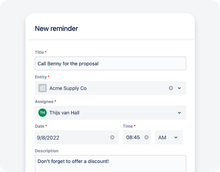Viewport: 220px width, 172px height.
Task: Clear the Date field value
Action: click(112, 137)
